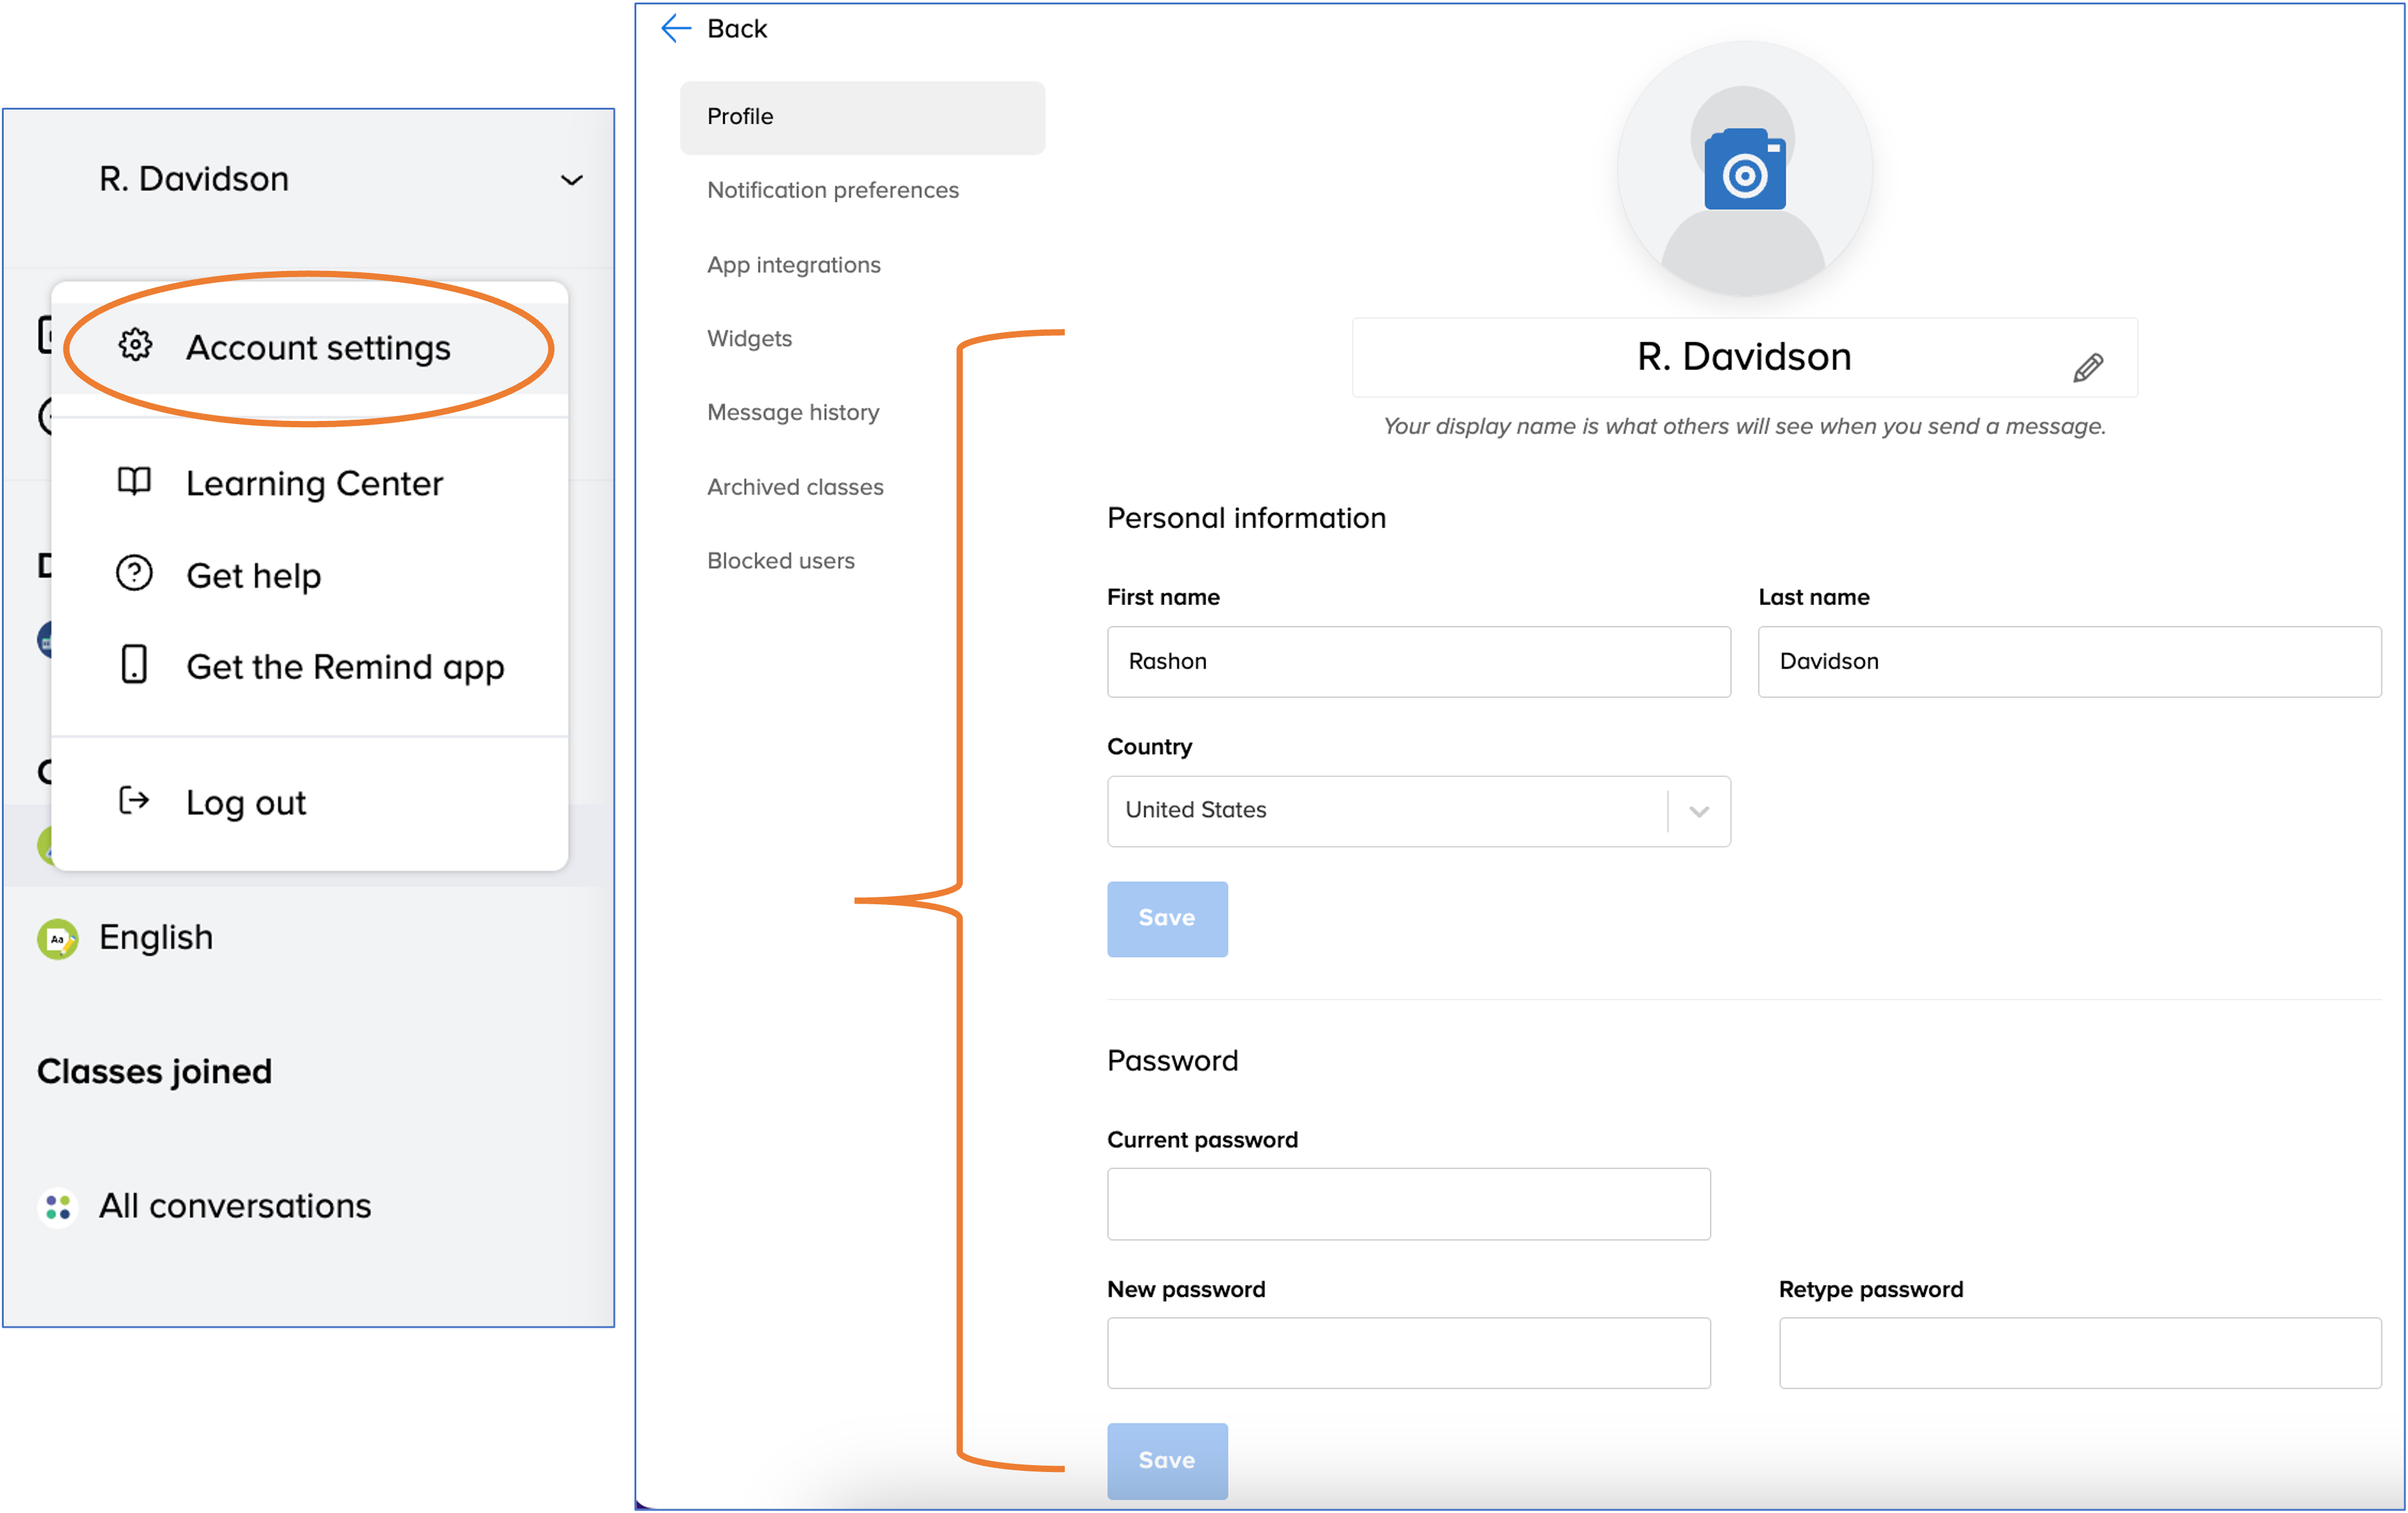Open All conversations in the sidebar
This screenshot has width=2408, height=1513.
click(x=234, y=1206)
